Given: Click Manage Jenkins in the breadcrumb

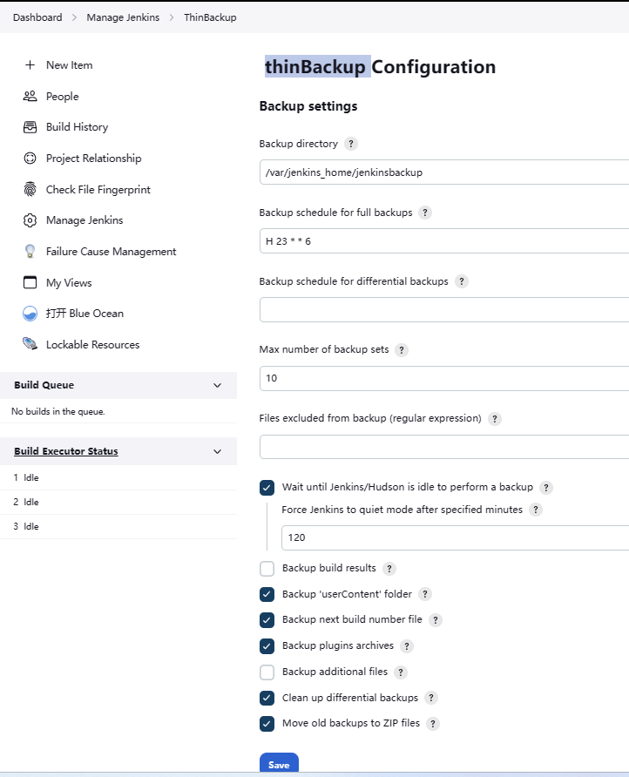Looking at the screenshot, I should tap(123, 17).
